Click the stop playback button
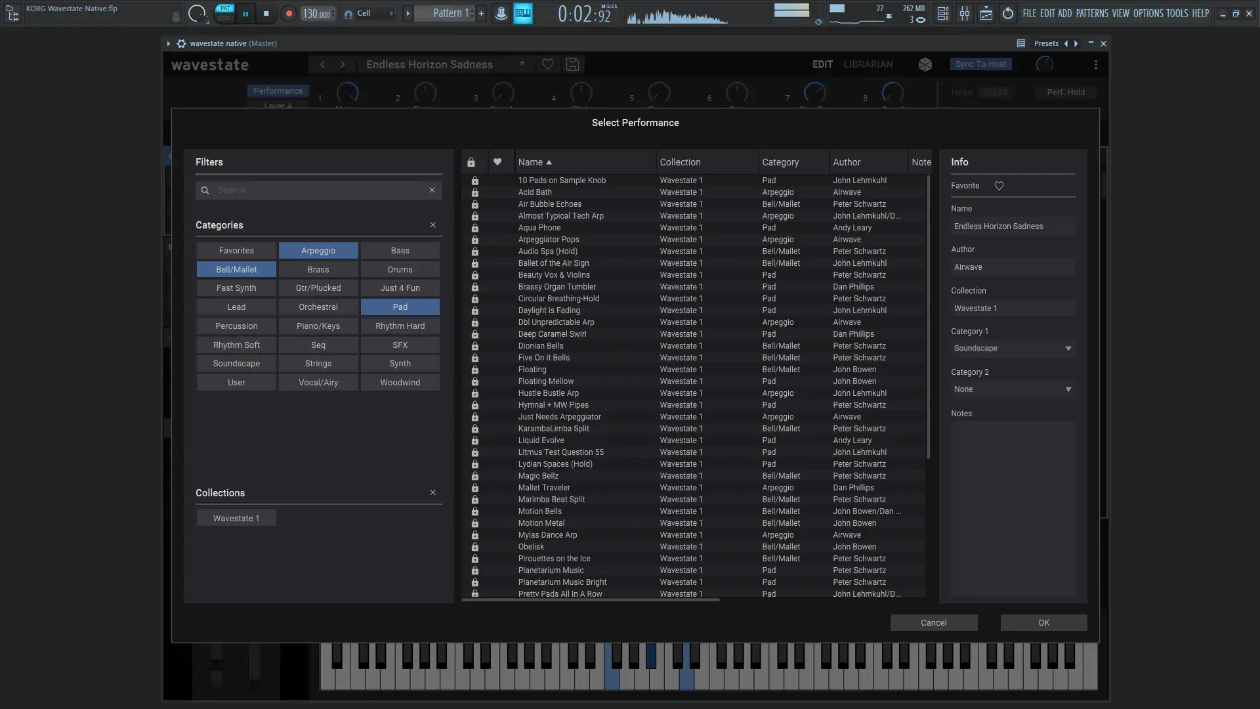Image resolution: width=1260 pixels, height=709 pixels. point(266,13)
